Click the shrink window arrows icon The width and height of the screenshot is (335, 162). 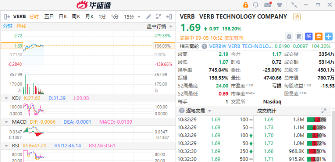[x=294, y=5]
